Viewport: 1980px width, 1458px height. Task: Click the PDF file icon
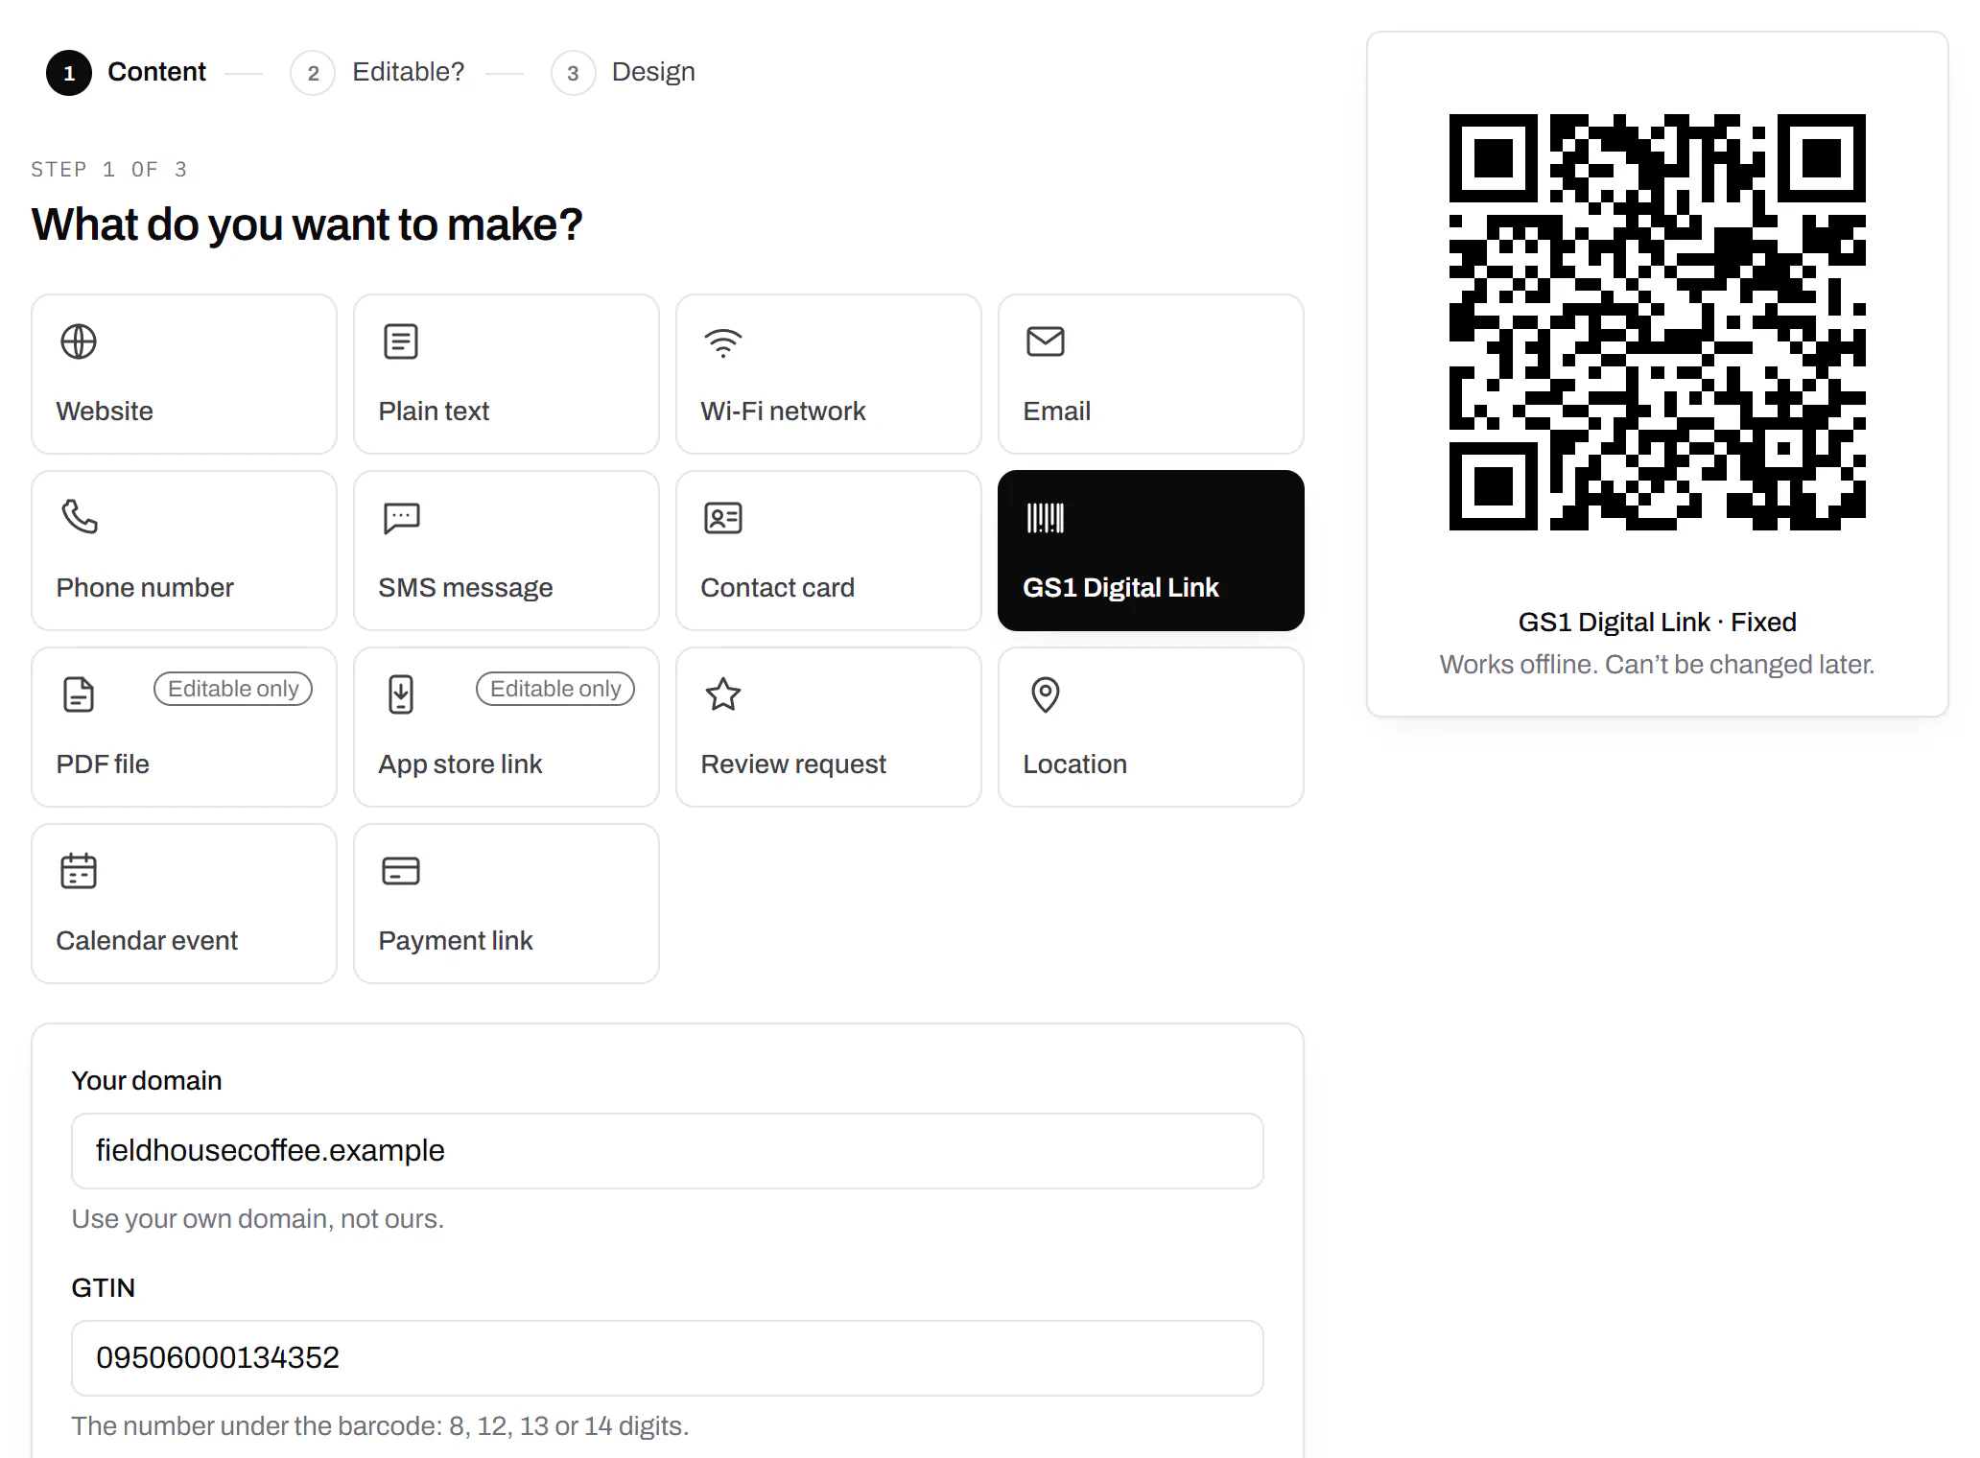coord(79,694)
